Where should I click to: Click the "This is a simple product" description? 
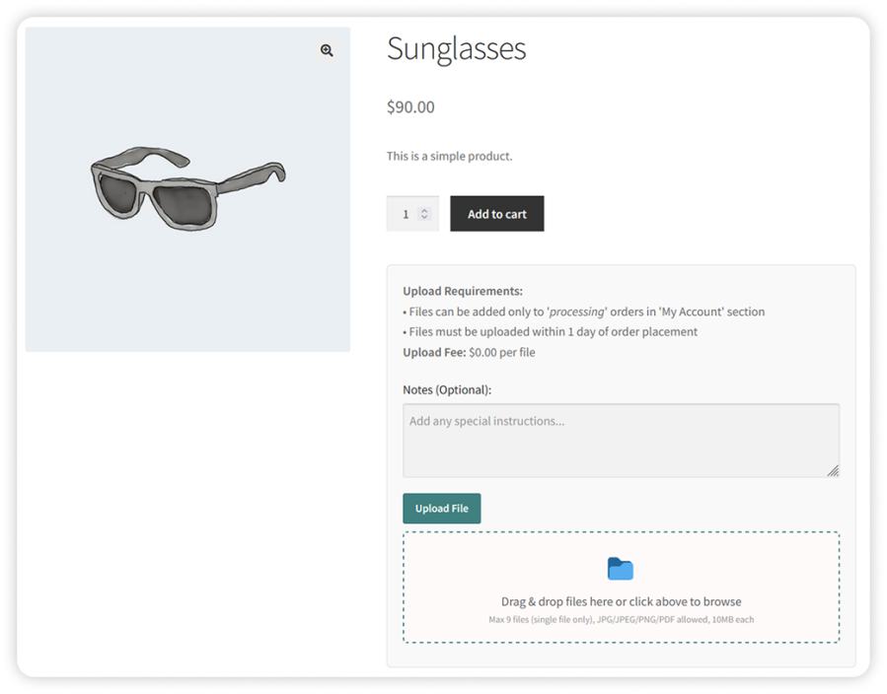click(x=449, y=156)
